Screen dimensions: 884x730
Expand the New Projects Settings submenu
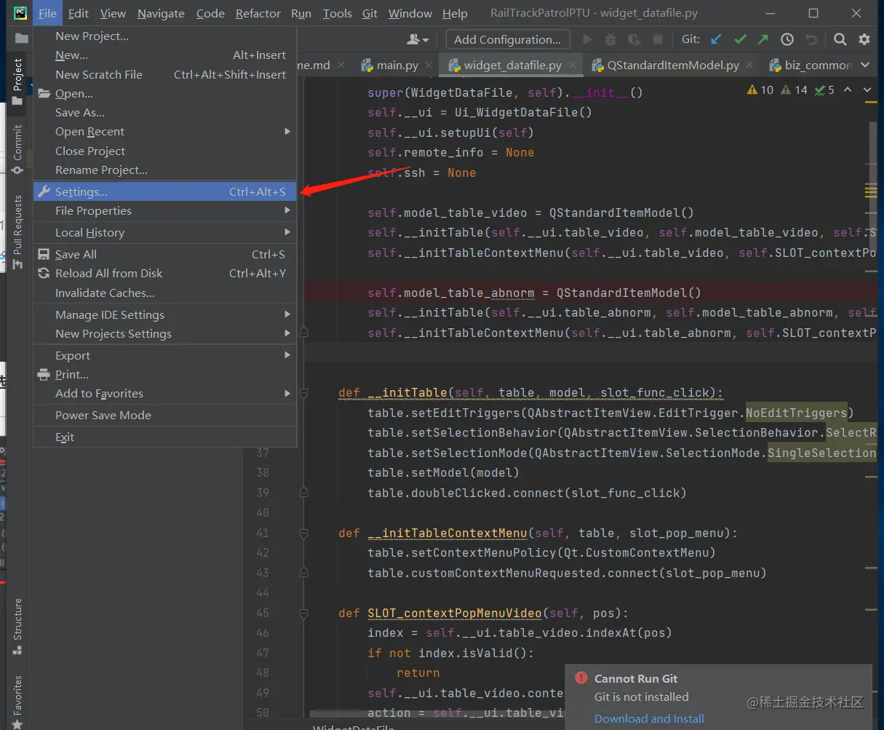point(287,333)
